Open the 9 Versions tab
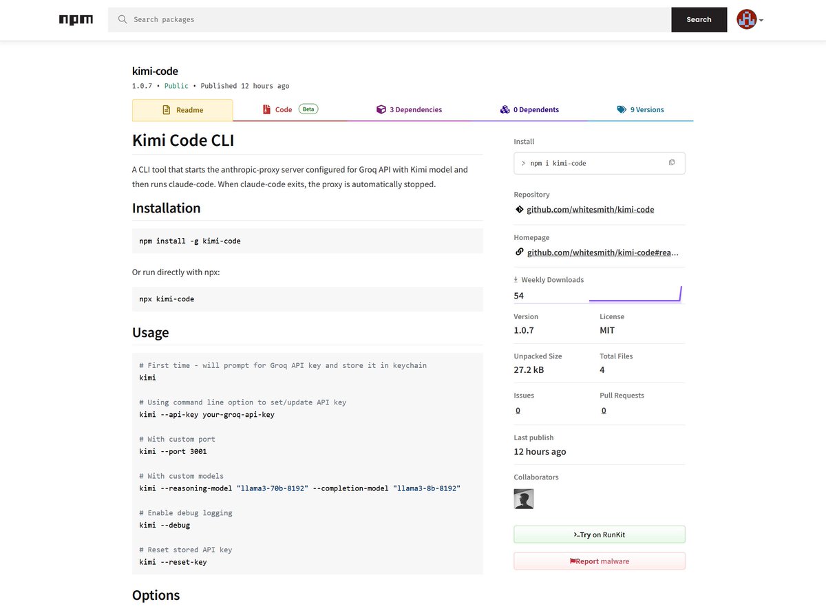Image resolution: width=826 pixels, height=606 pixels. 640,109
